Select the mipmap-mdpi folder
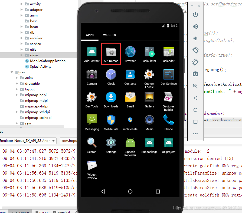 click(36, 101)
